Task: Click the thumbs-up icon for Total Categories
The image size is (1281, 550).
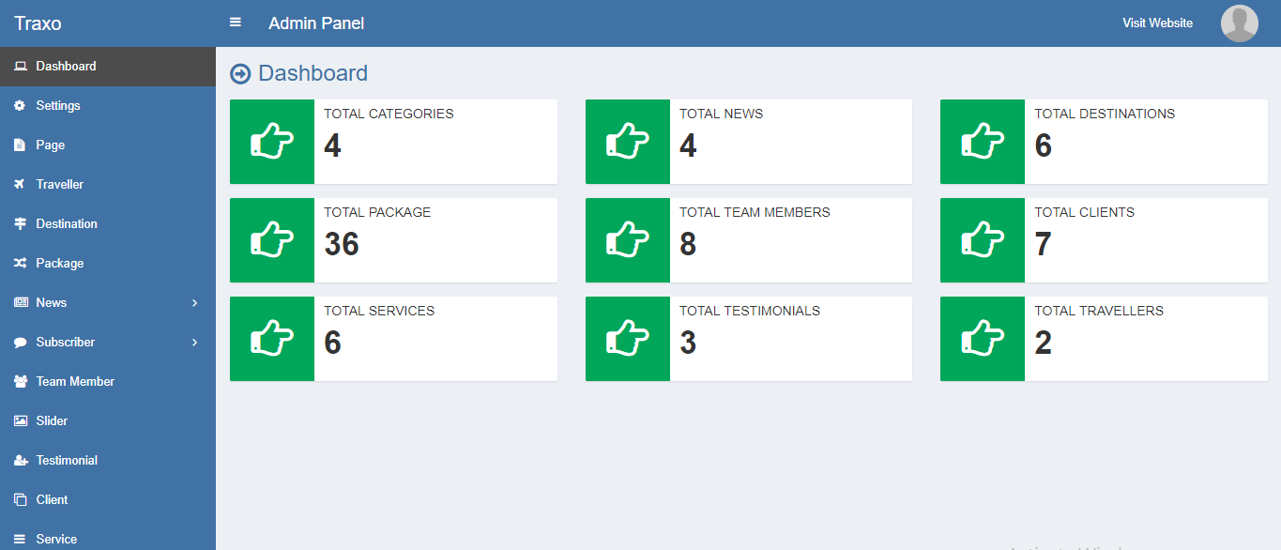Action: point(272,142)
